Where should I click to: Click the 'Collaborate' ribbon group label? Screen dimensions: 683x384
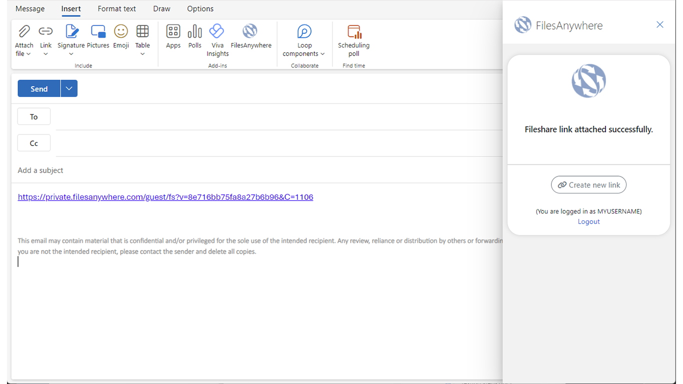pos(304,65)
